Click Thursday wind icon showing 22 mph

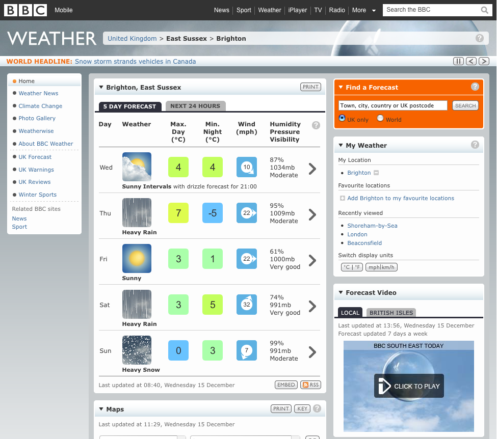point(247,213)
